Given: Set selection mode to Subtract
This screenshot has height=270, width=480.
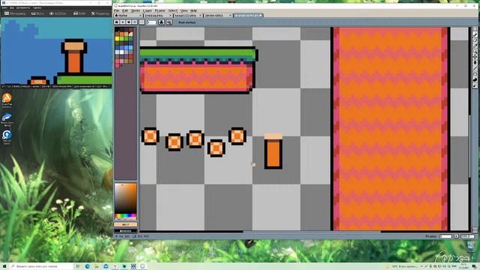Looking at the screenshot, I should 128,22.
